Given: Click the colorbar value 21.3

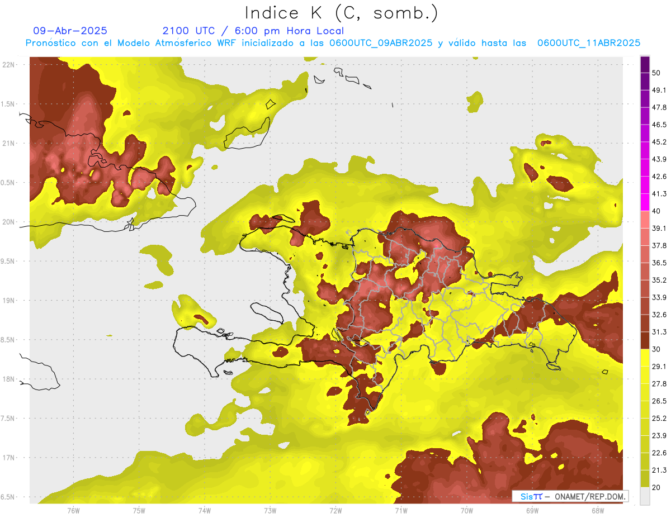Looking at the screenshot, I should (659, 470).
